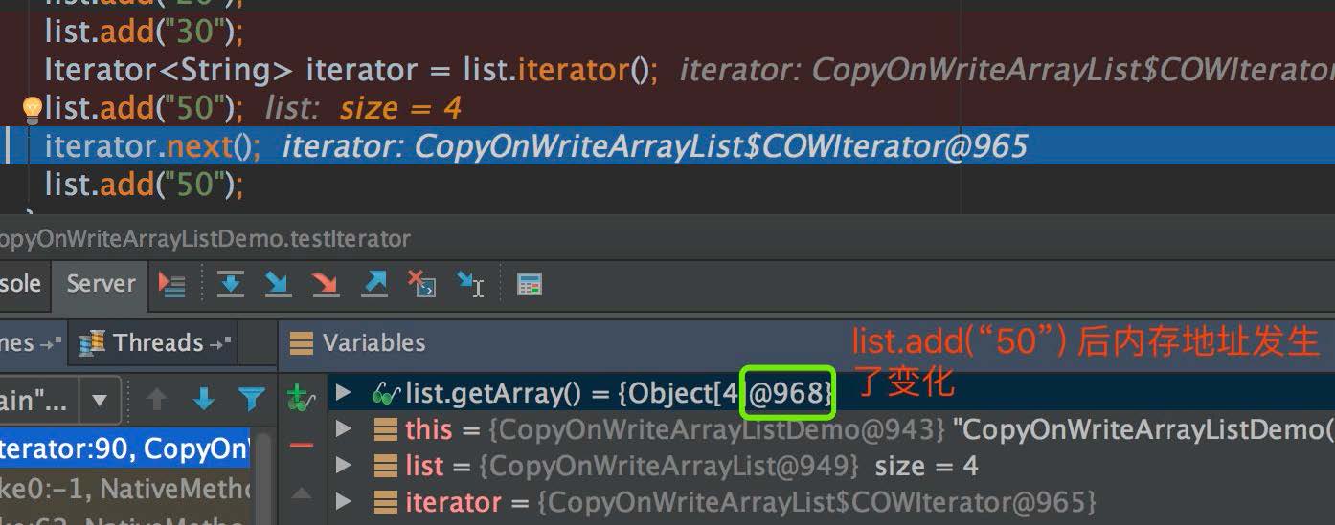Image resolution: width=1335 pixels, height=525 pixels.
Task: Click the list.add("30") code line
Action: (145, 33)
